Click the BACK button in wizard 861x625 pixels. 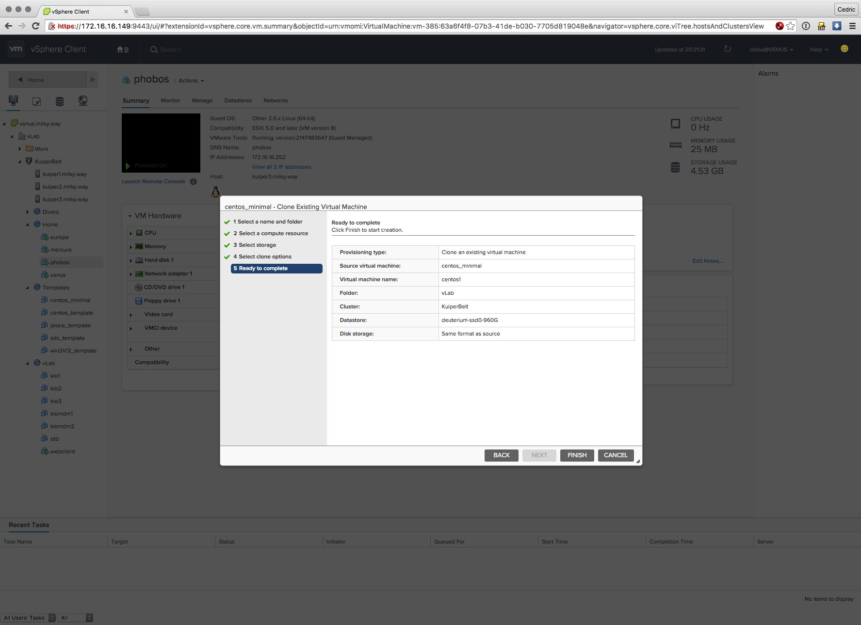pyautogui.click(x=501, y=455)
